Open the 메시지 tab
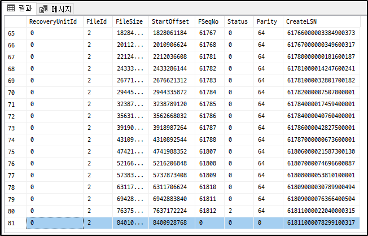Screen dimensions: 368x236 point(55,9)
